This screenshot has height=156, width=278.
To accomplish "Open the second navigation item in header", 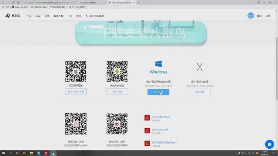I will point(38,16).
